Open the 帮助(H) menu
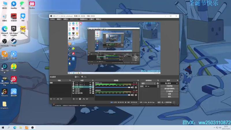The height and width of the screenshot is (130, 231). (98, 19)
